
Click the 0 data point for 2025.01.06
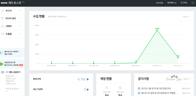51,63
